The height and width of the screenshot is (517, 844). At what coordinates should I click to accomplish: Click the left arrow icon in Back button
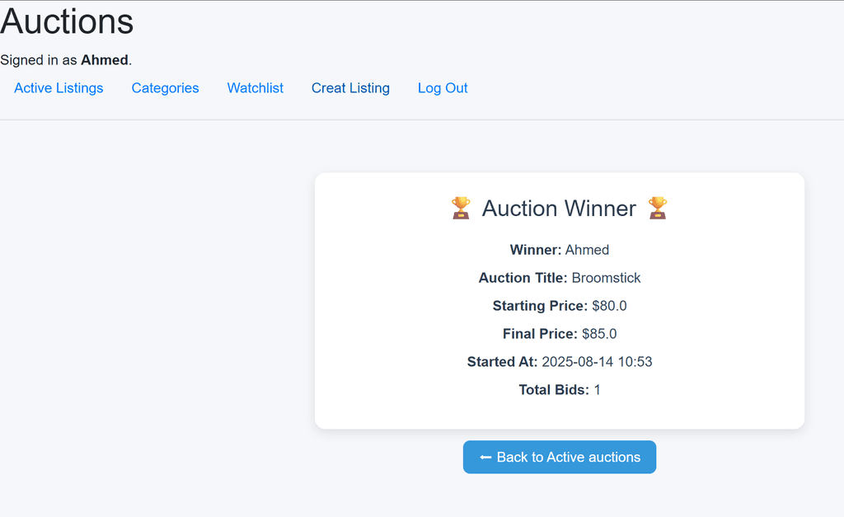pos(485,458)
